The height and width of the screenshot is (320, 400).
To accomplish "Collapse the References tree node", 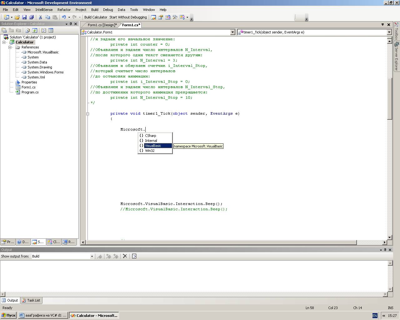I will (x=10, y=47).
